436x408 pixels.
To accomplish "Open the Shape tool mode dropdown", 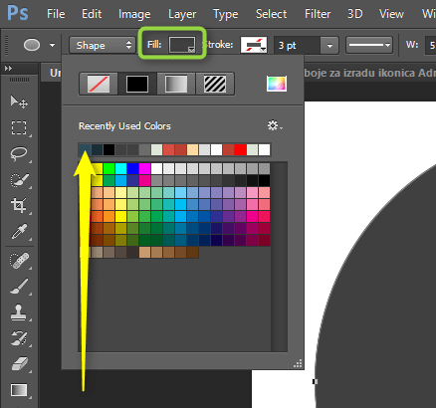I will (103, 45).
